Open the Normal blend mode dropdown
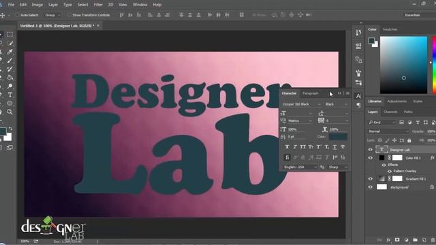The height and width of the screenshot is (245, 436). tap(388, 131)
